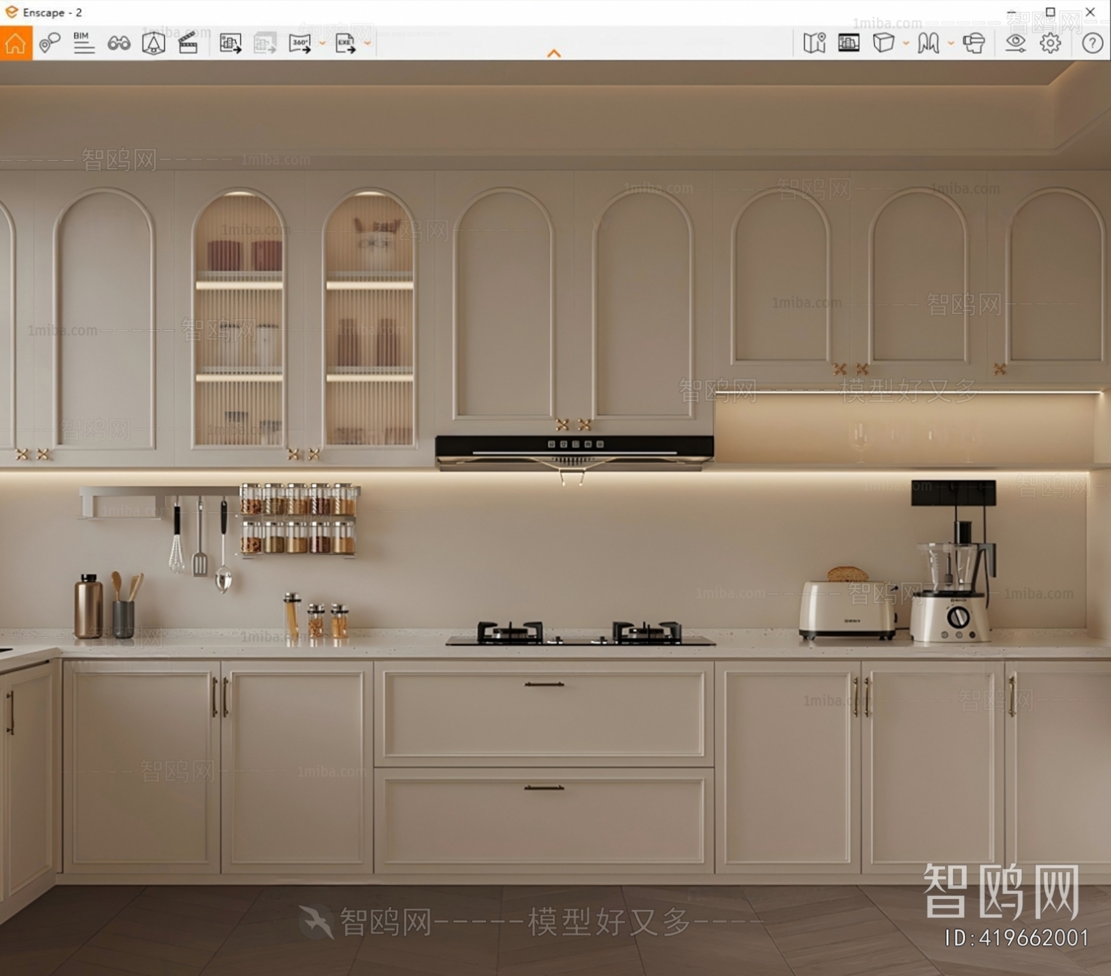Take a Screenshot with the export image icon
This screenshot has width=1111, height=976.
pos(230,43)
